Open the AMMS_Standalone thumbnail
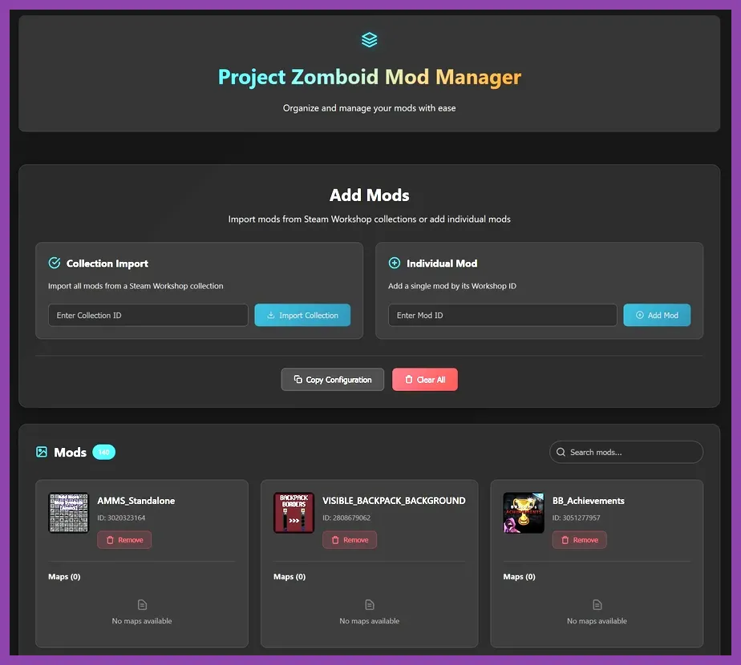The image size is (741, 665). tap(68, 513)
